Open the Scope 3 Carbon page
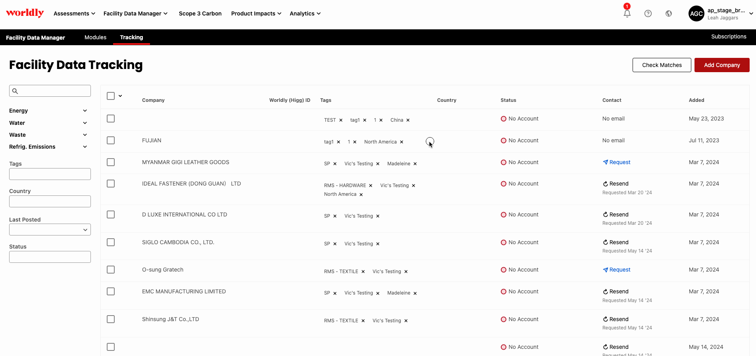The width and height of the screenshot is (756, 356). tap(200, 13)
